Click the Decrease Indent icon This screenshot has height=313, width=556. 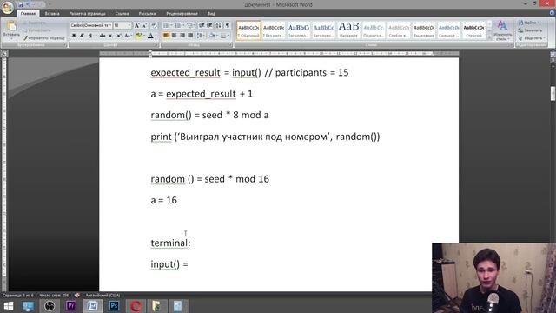(202, 25)
